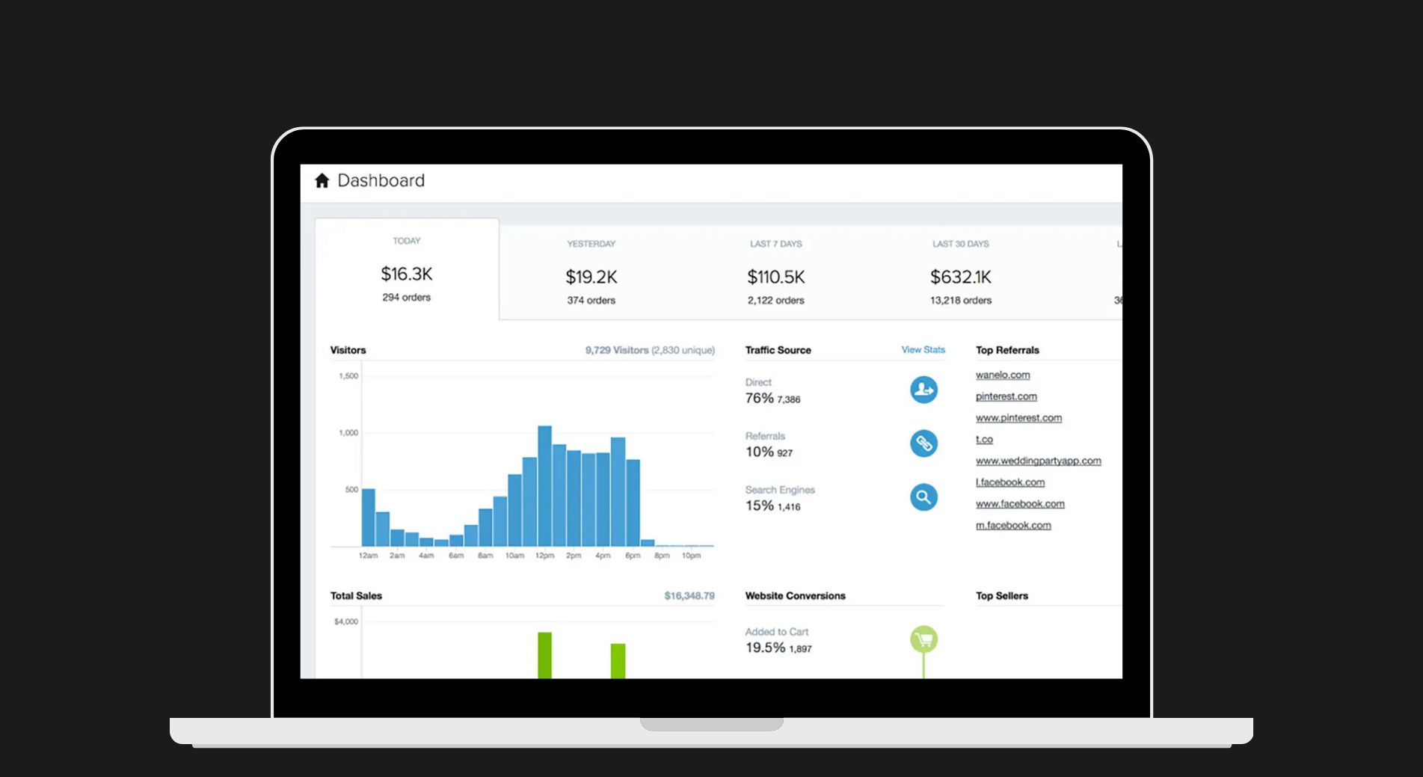Click the "$16.3K" today amount
The width and height of the screenshot is (1423, 777).
(x=407, y=274)
